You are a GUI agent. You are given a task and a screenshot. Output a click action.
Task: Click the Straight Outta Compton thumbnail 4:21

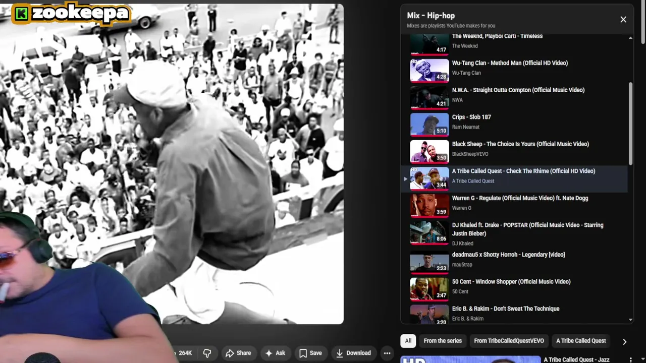429,97
